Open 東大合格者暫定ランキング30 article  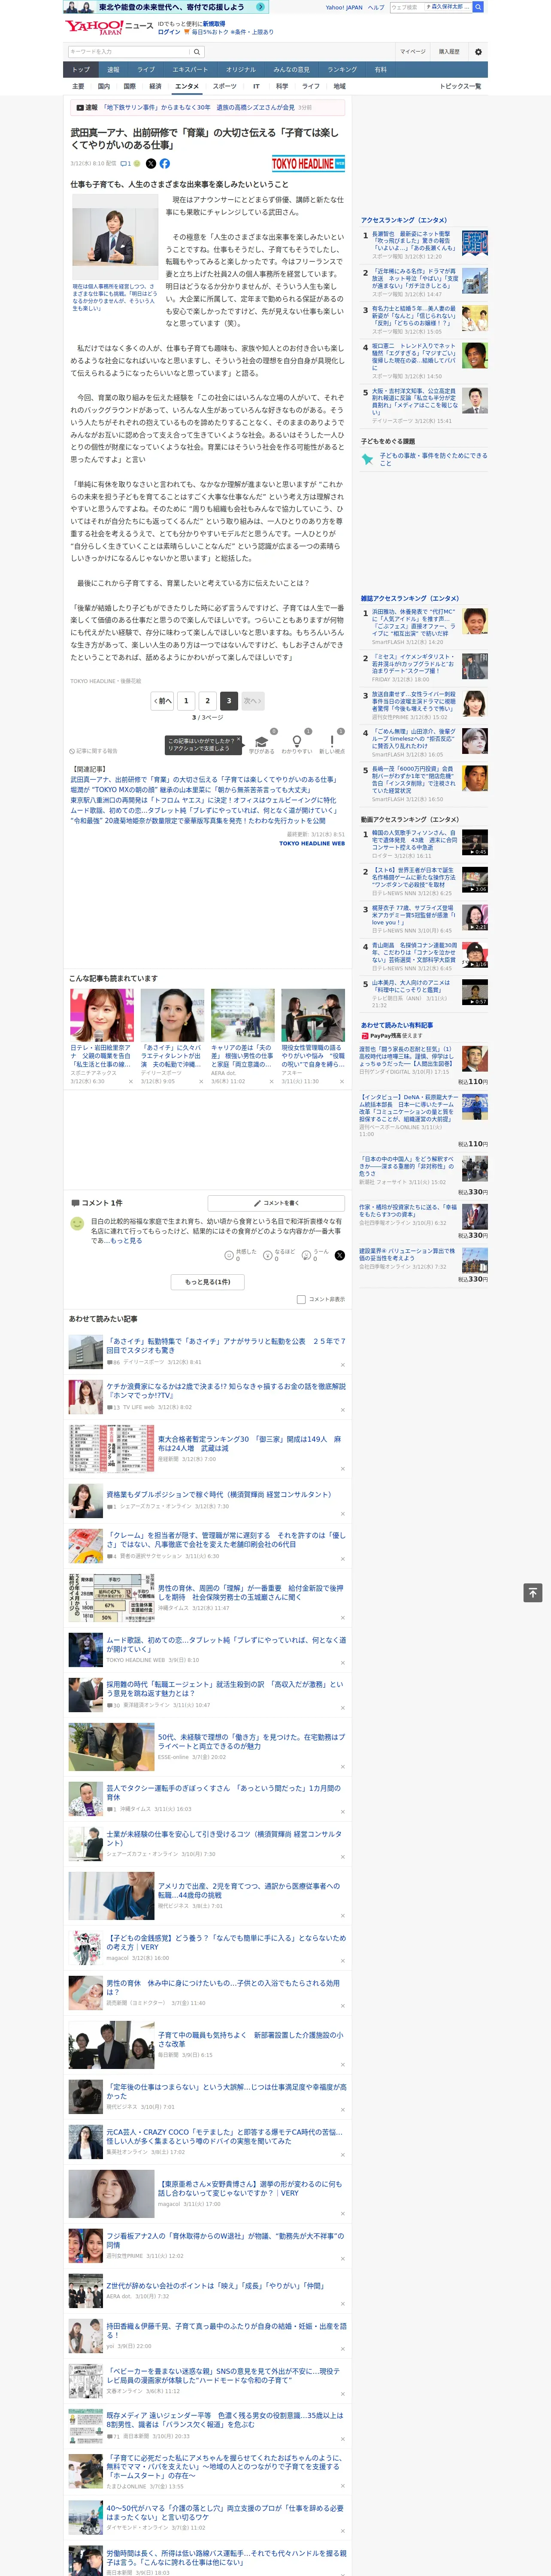coord(248,1444)
